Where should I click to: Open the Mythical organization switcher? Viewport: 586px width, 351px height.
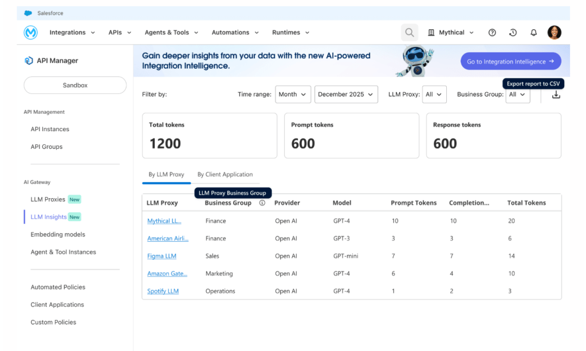pos(451,33)
